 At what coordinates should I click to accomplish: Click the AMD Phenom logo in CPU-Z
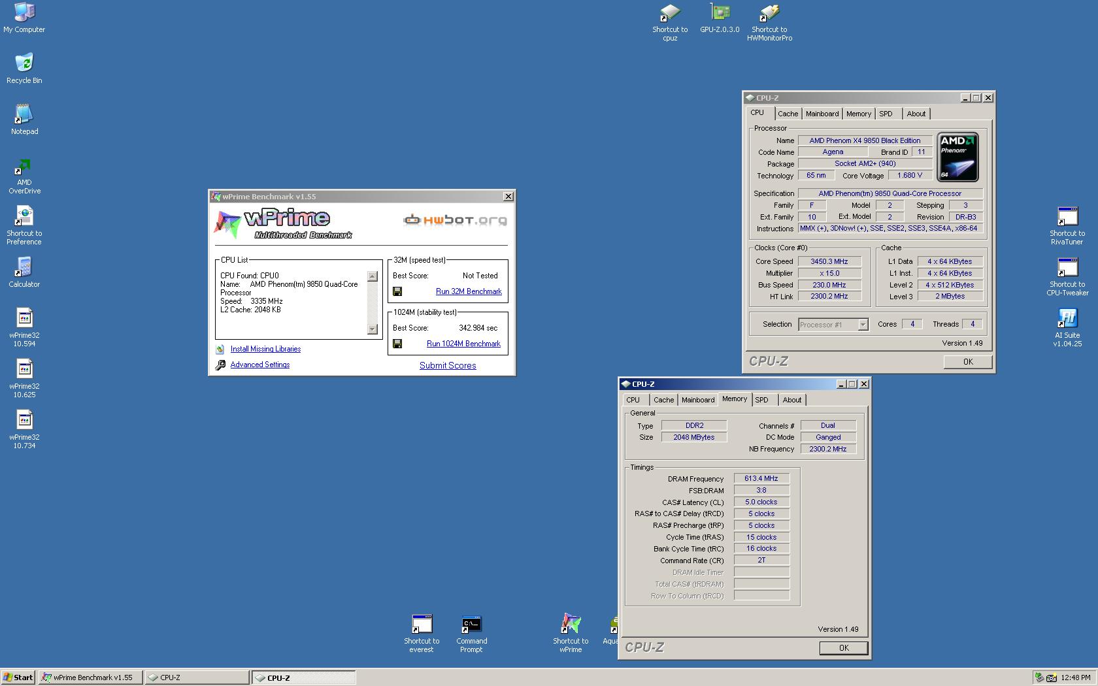pyautogui.click(x=957, y=157)
